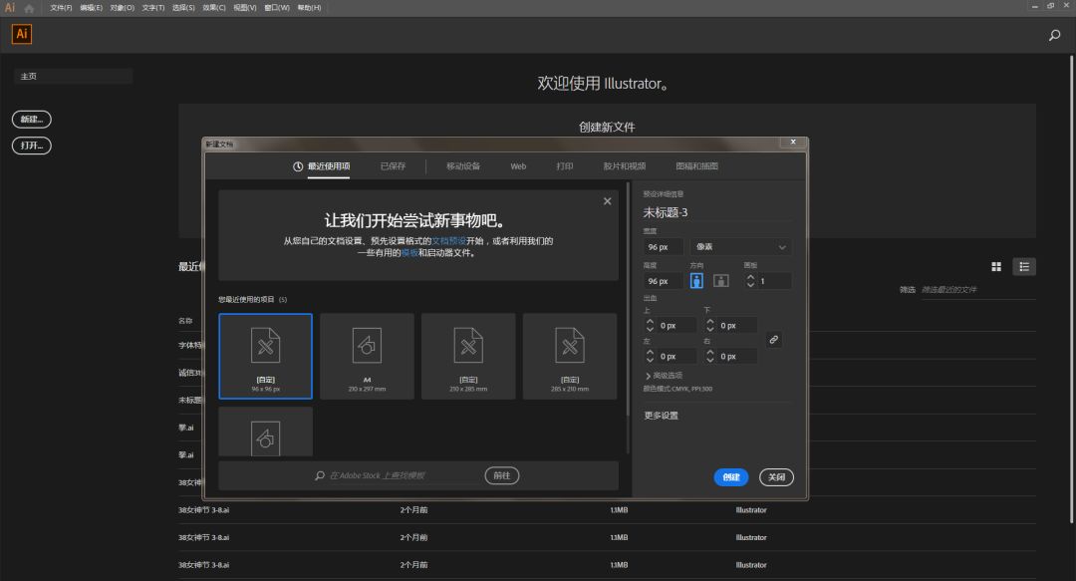The height and width of the screenshot is (581, 1076).
Task: Open the 移动设备 tab
Action: pos(463,166)
